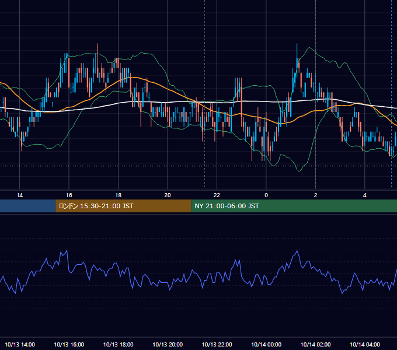Click the 10/13 16:00 time label
This screenshot has width=397, height=350.
pos(69,344)
